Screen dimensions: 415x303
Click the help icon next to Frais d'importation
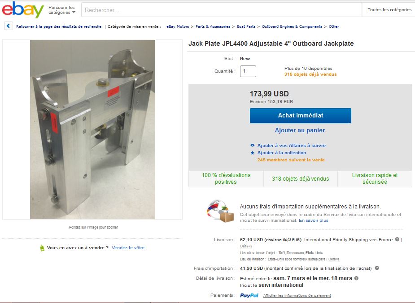(377, 268)
